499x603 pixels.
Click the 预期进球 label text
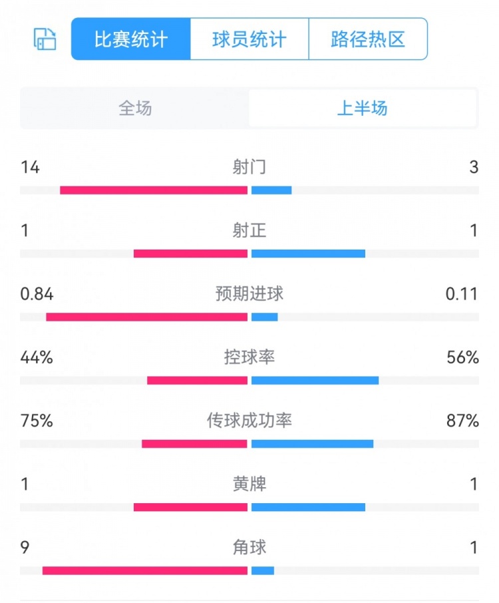point(249,294)
